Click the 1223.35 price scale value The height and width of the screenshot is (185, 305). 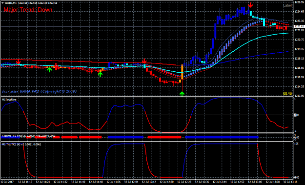[x=299, y=21]
